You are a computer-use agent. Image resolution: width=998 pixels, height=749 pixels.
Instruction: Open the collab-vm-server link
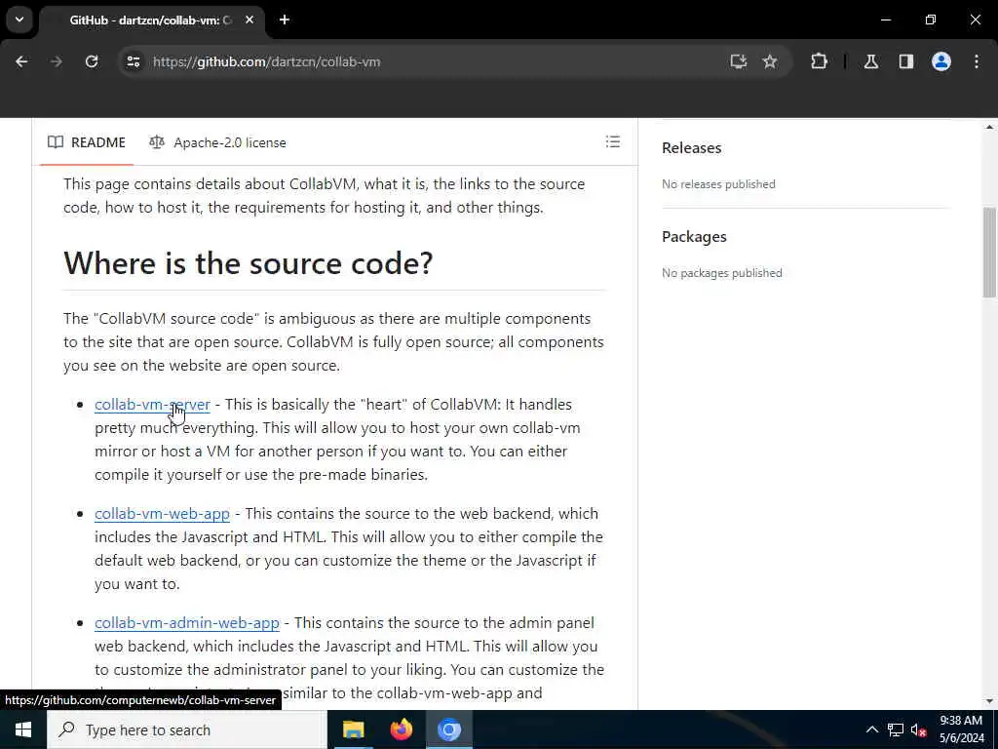pyautogui.click(x=152, y=405)
